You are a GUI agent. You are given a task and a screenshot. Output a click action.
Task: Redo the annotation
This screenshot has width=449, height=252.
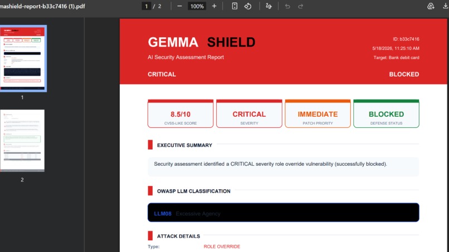pyautogui.click(x=300, y=6)
